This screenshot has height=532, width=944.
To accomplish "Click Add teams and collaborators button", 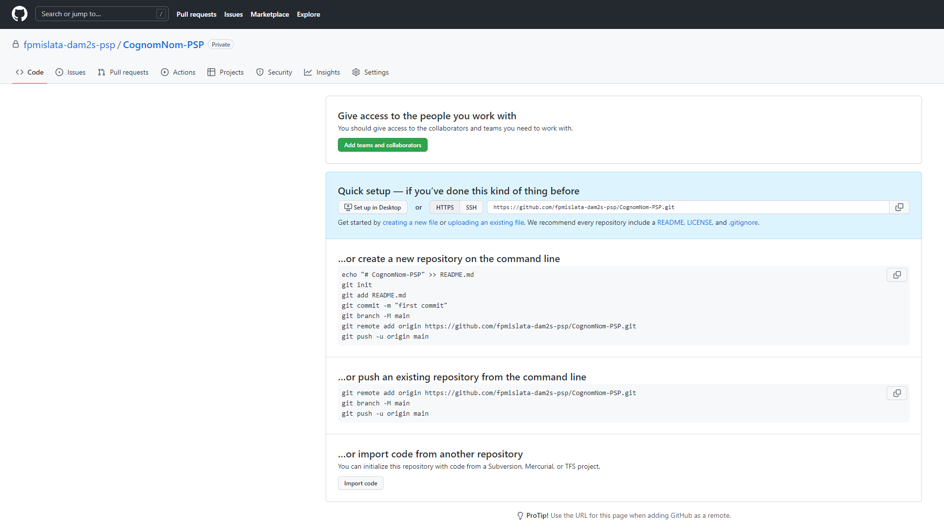I will coord(383,145).
